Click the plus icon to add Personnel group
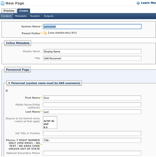The image size is (156, 157). click(7, 91)
